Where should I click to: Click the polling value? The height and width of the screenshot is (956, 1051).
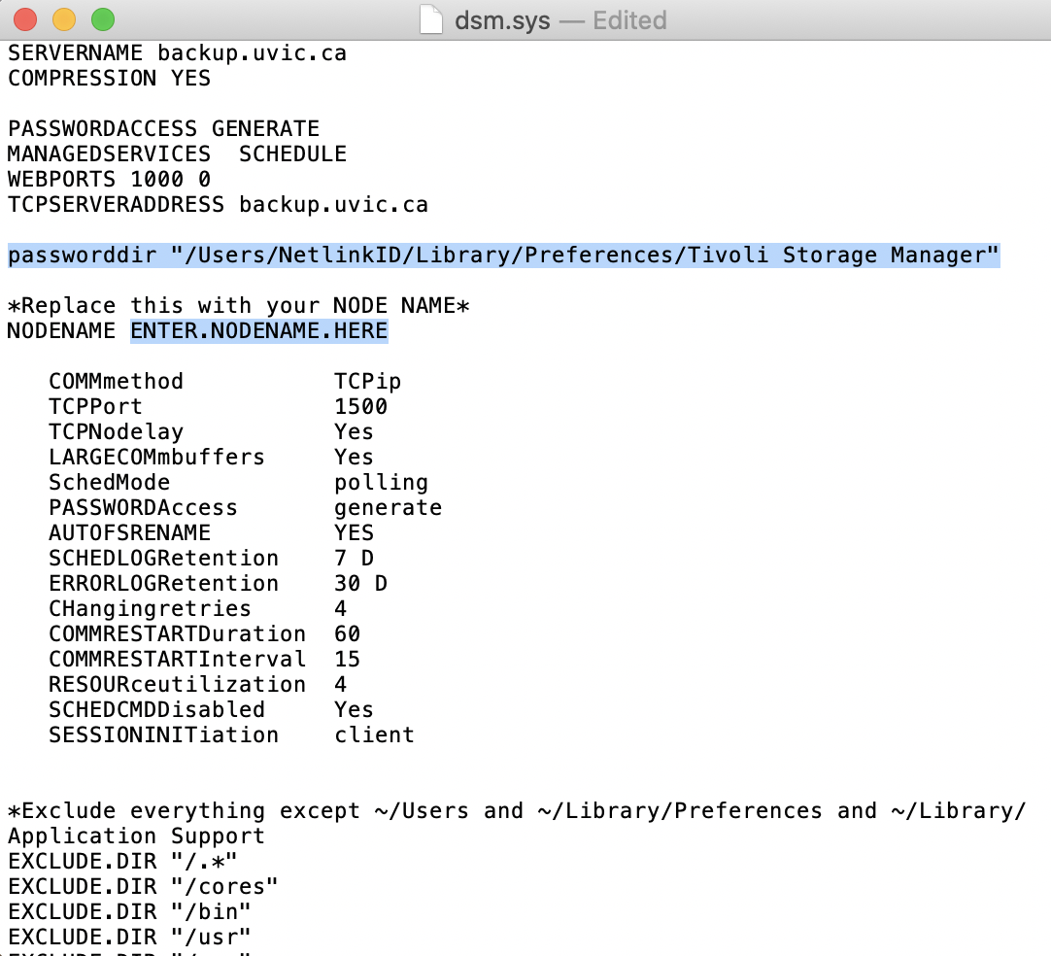click(x=382, y=483)
